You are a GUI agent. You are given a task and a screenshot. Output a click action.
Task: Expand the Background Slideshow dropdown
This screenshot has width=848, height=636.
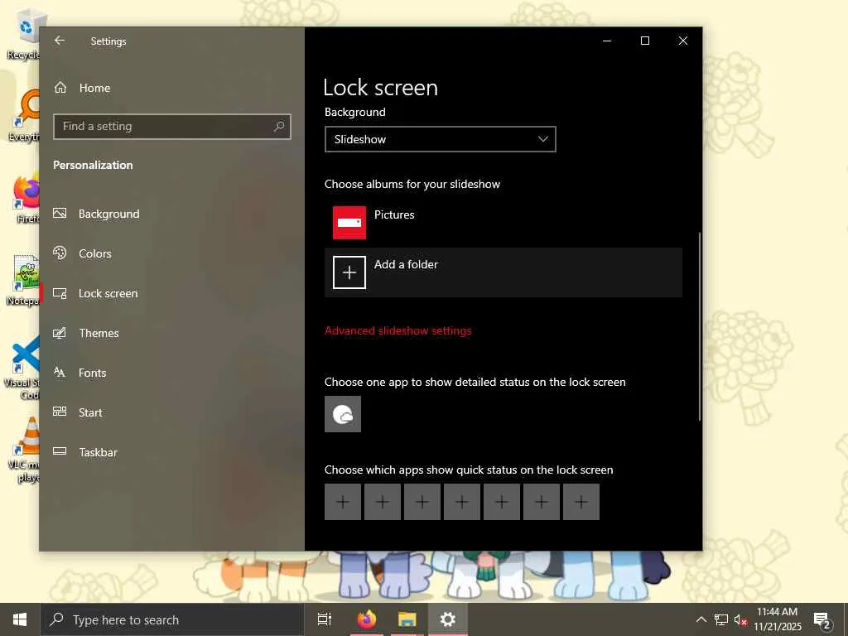pos(441,139)
